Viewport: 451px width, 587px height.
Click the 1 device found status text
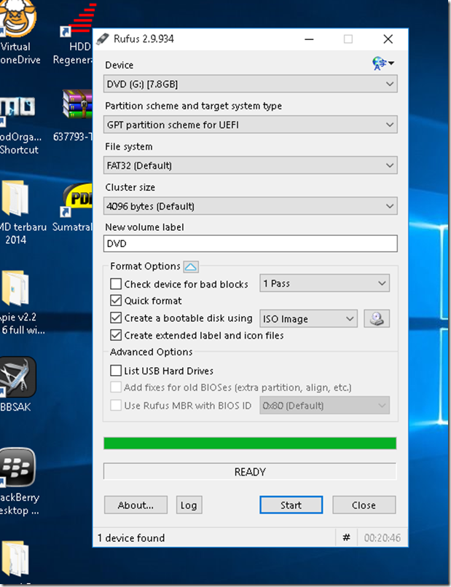[131, 538]
